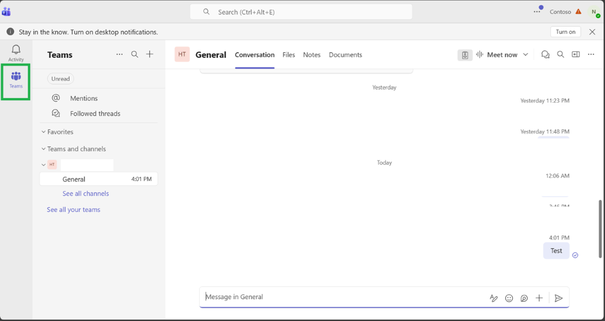The image size is (605, 321).
Task: Click the HT team avatar in list
Action: click(x=52, y=165)
